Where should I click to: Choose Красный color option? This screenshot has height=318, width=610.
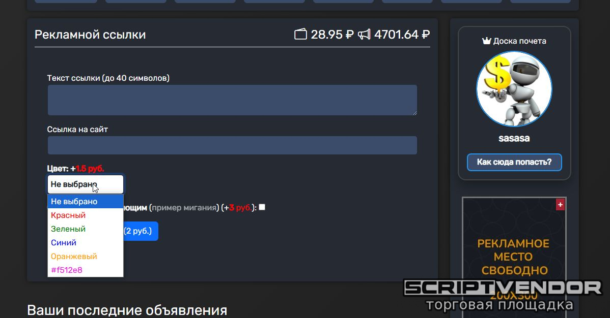86,215
